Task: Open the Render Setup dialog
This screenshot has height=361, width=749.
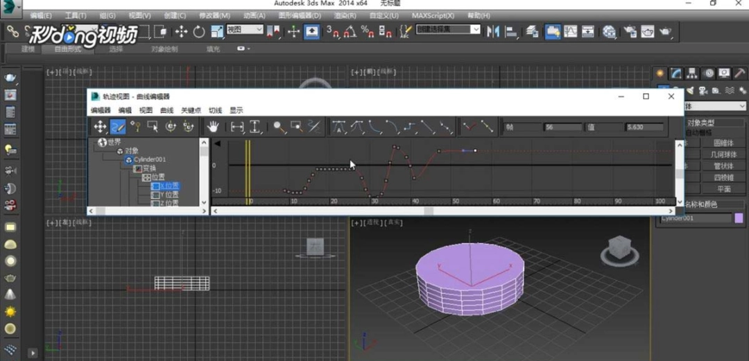Action: click(x=630, y=32)
